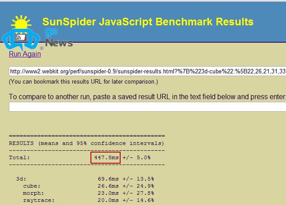Select the results URL text field
The width and height of the screenshot is (286, 205).
(147, 71)
